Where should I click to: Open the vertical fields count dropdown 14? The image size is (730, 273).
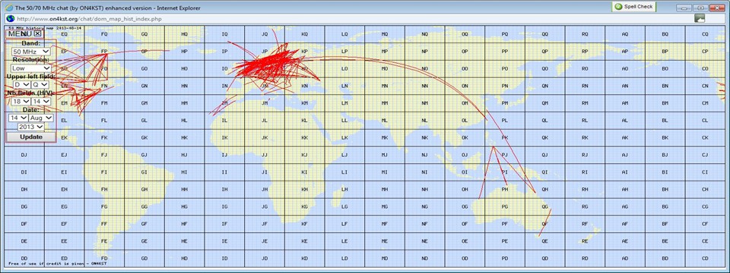point(40,101)
